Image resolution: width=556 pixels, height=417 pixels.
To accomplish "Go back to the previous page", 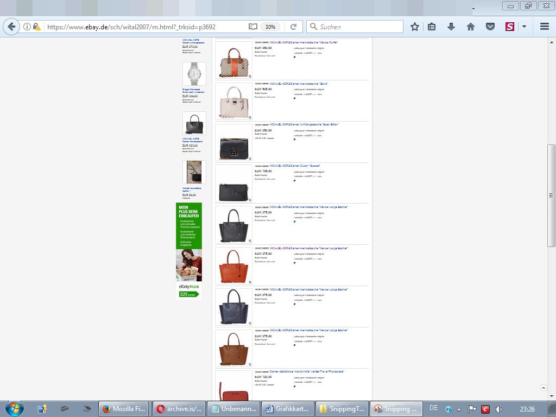I will tap(11, 27).
